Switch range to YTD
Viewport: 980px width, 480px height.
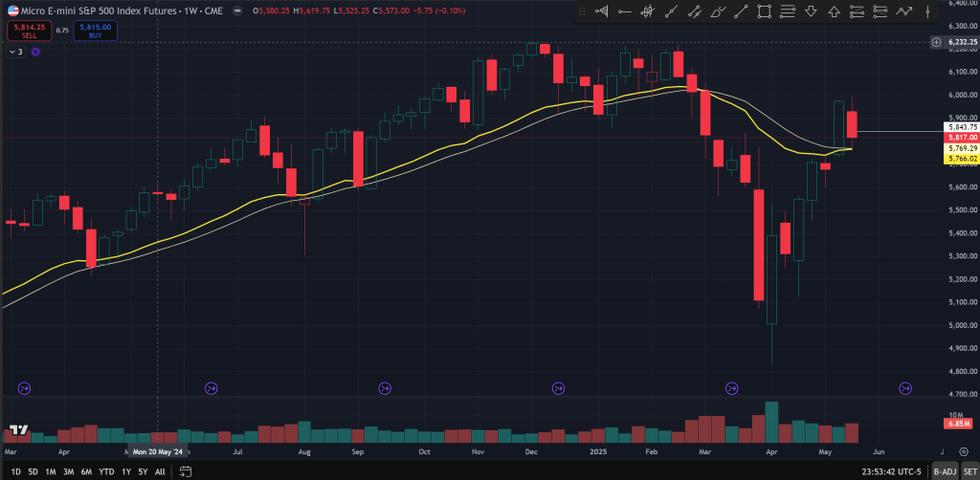pos(106,471)
